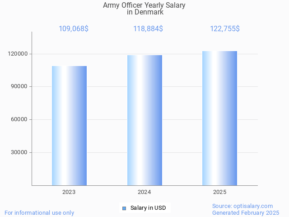Click the 2024 x-axis label

144,192
